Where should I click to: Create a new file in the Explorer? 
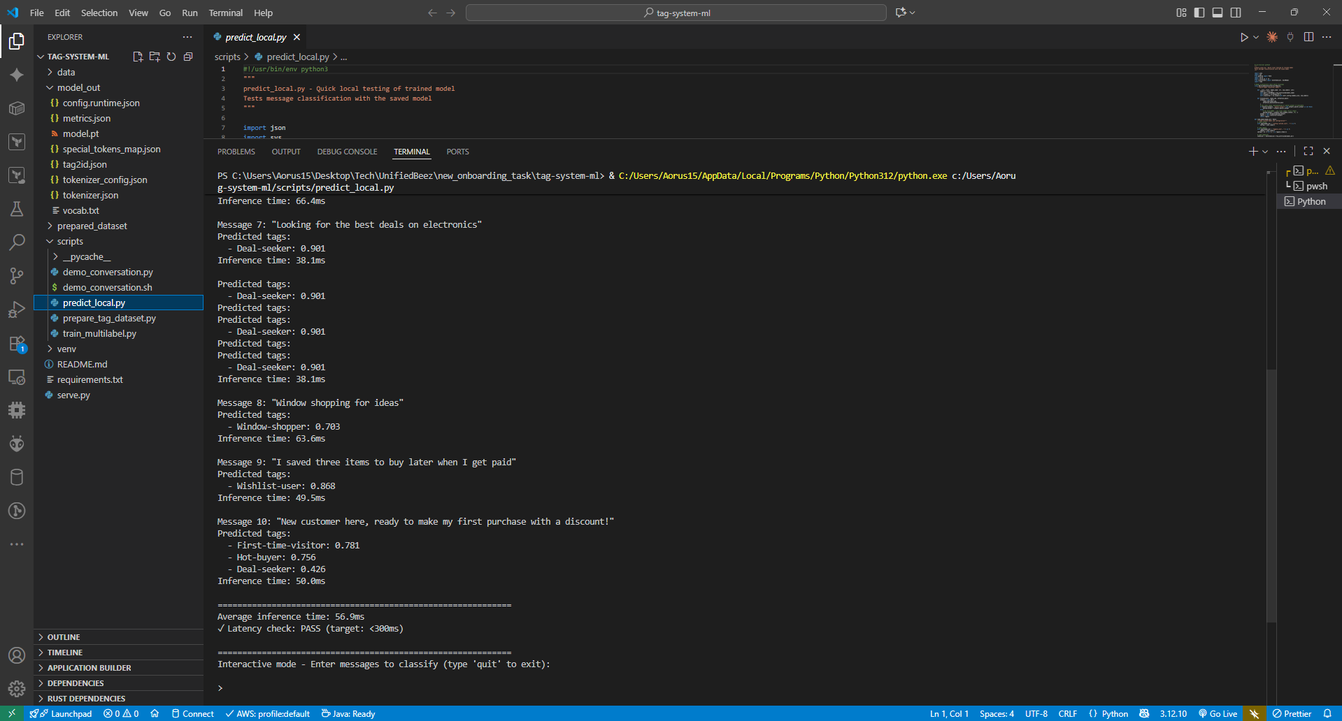click(x=137, y=57)
